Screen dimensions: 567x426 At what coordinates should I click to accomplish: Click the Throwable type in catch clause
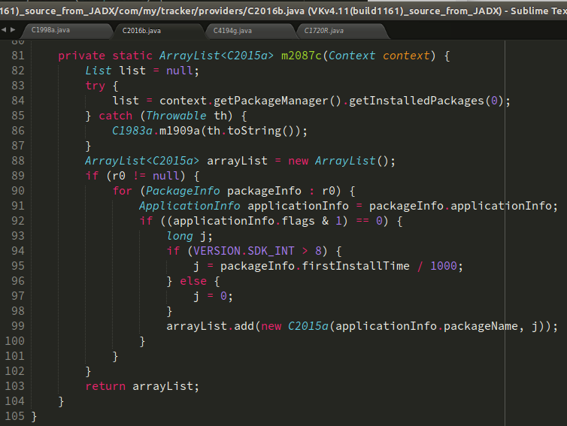(176, 116)
